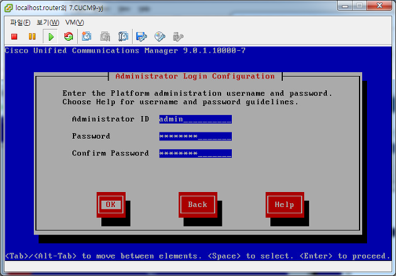Click the Confirm Password label
The height and width of the screenshot is (276, 396).
pyautogui.click(x=111, y=153)
